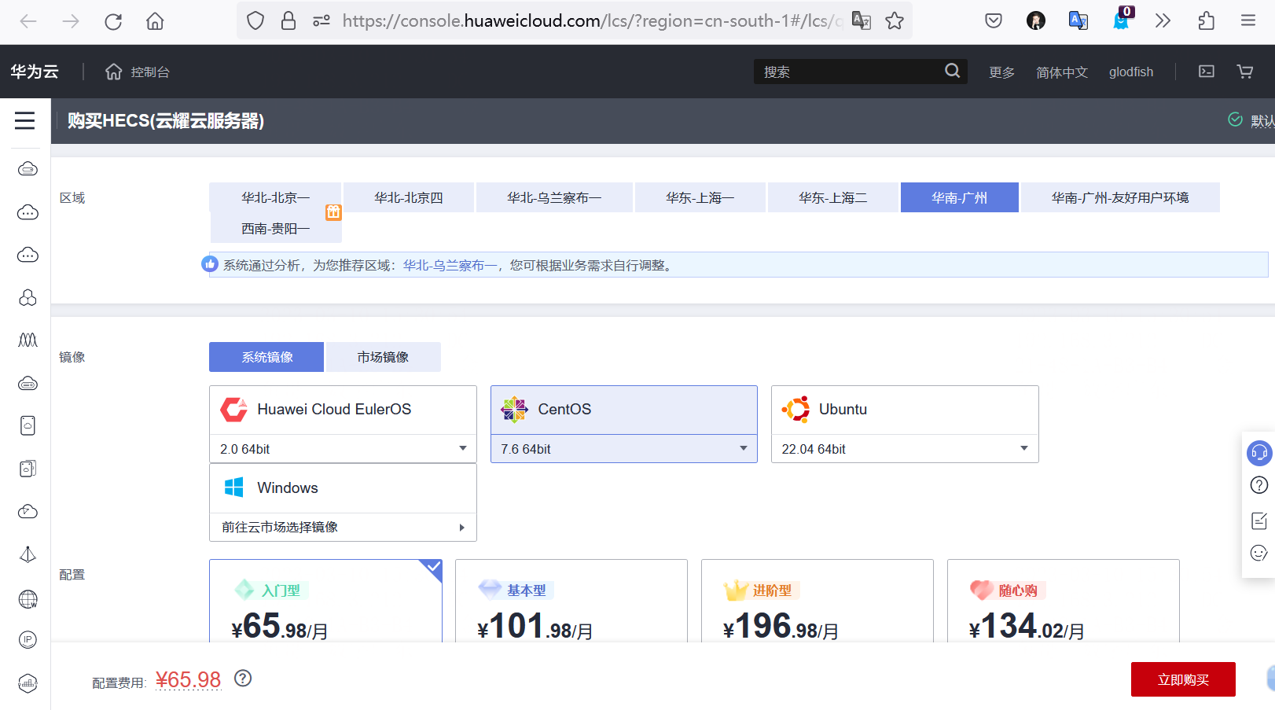Image resolution: width=1275 pixels, height=710 pixels.
Task: Open the 简体中文 language menu
Action: pyautogui.click(x=1062, y=72)
